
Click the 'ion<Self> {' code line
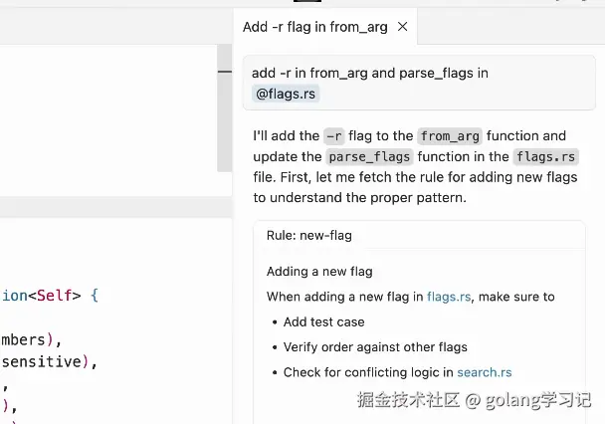pos(50,296)
